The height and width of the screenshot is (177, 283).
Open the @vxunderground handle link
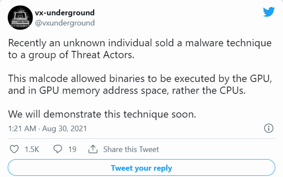(x=65, y=23)
